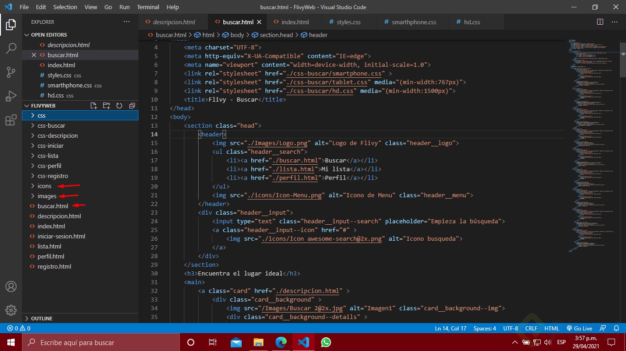Open lista.html in the file tree

[80, 246]
